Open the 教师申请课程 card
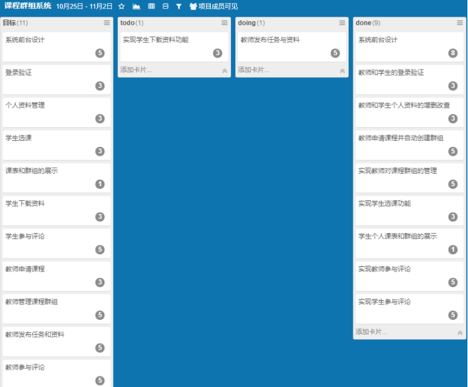Screen dimensions: 468x387 point(56,276)
